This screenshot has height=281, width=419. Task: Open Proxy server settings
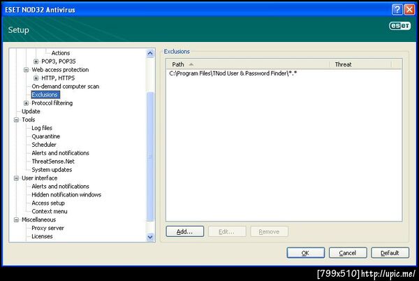pos(47,228)
